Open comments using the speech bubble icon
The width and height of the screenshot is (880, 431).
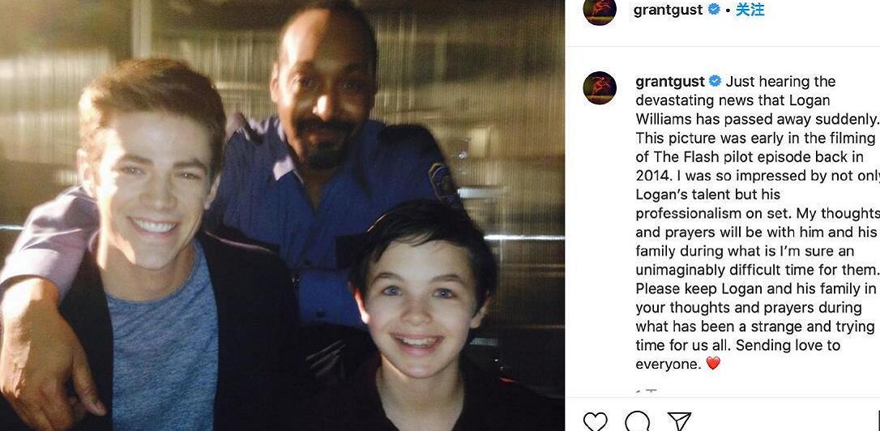(x=637, y=421)
